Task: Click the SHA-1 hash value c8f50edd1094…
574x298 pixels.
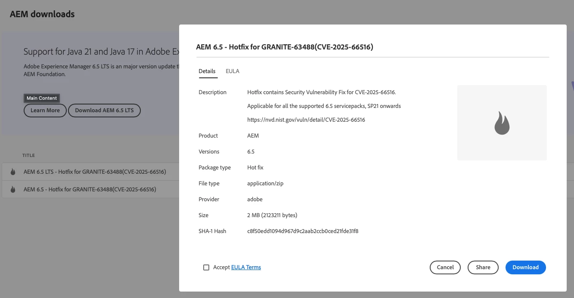Action: (x=303, y=231)
